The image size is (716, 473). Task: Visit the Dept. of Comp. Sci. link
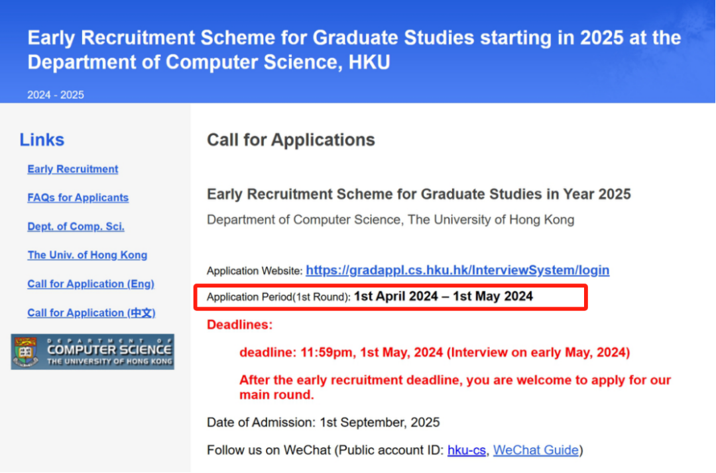(76, 227)
